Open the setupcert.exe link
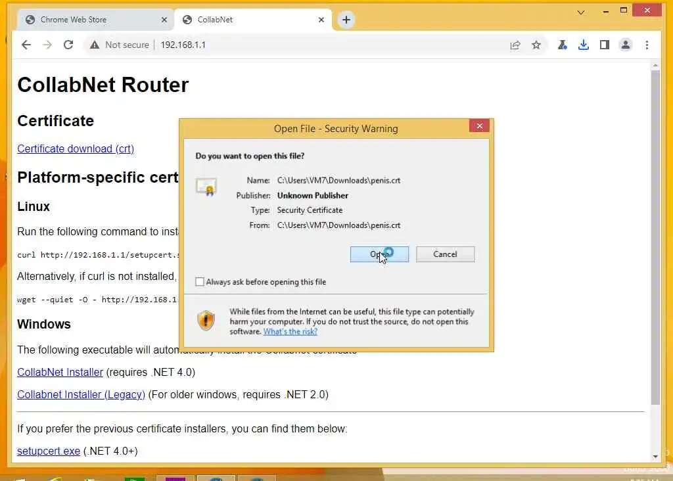The height and width of the screenshot is (481, 673). point(49,451)
